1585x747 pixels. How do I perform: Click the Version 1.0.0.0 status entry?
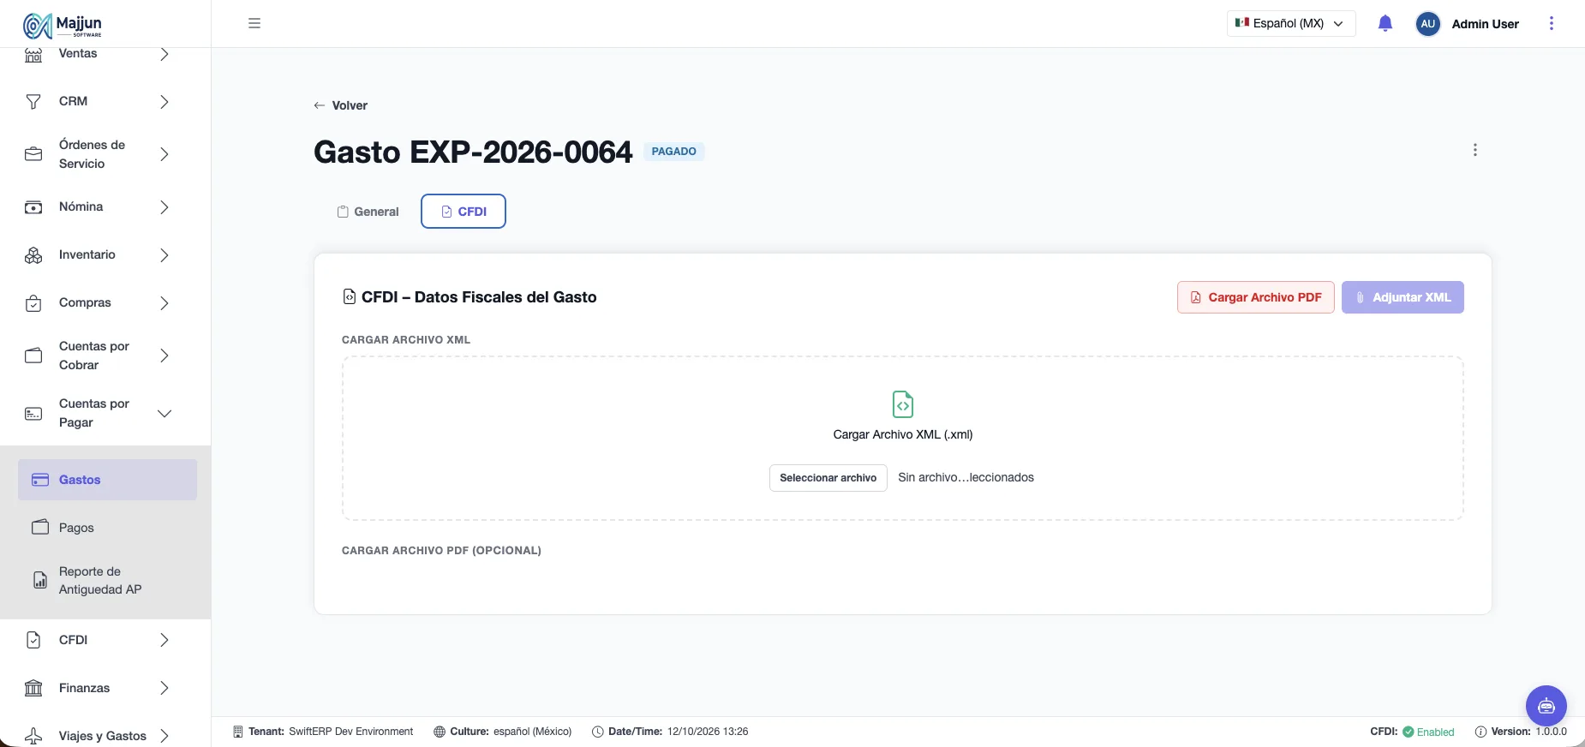point(1521,732)
